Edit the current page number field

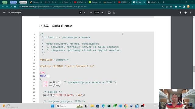[x=80, y=12]
